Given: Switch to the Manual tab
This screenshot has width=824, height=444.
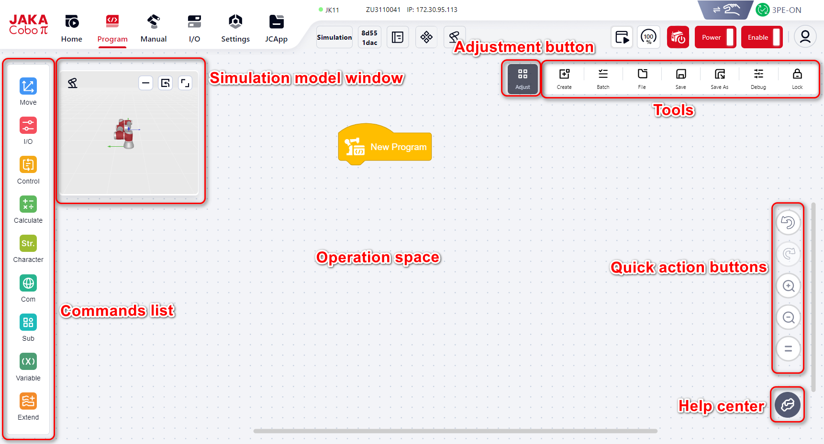Looking at the screenshot, I should click(x=154, y=28).
